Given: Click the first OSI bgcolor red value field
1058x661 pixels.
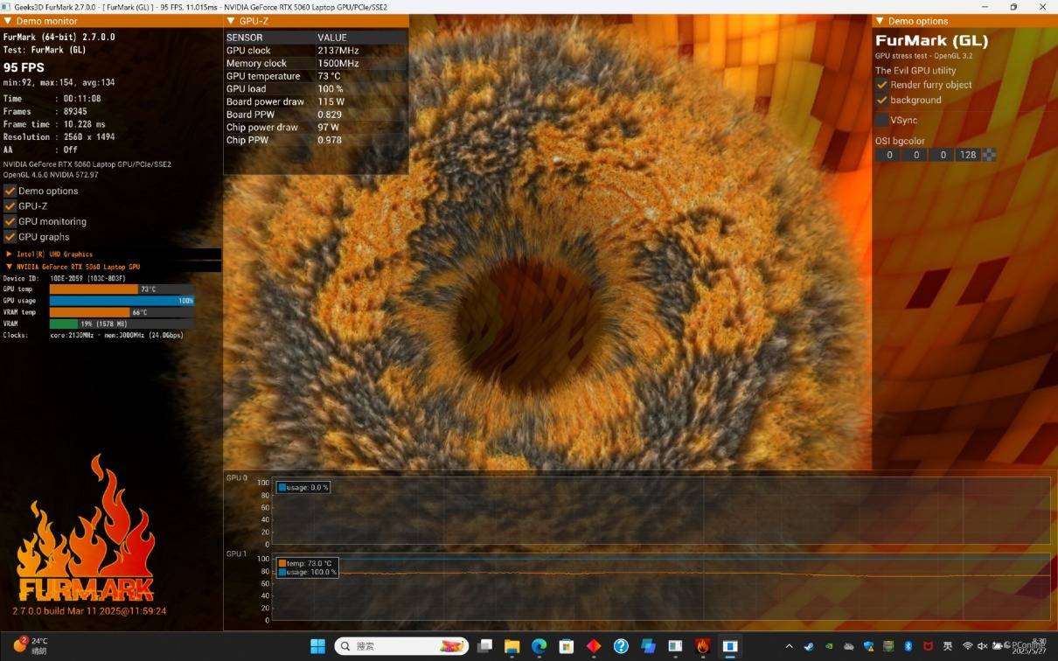Looking at the screenshot, I should point(888,155).
